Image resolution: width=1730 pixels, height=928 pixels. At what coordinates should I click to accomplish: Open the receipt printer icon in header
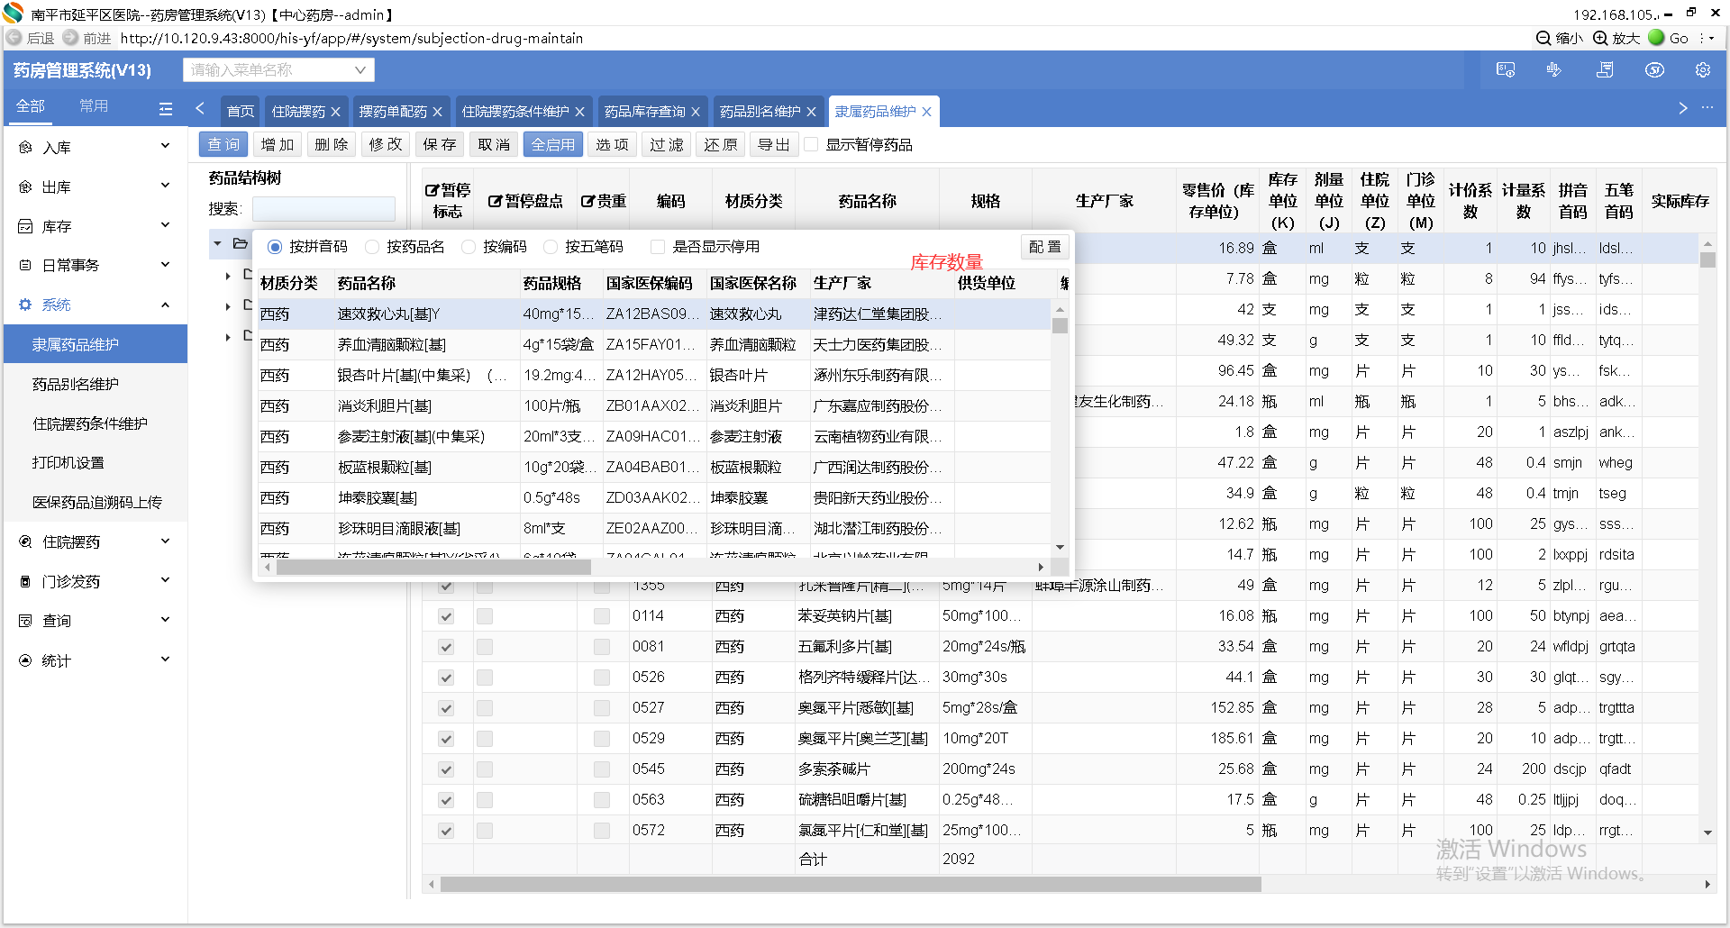click(x=1605, y=70)
